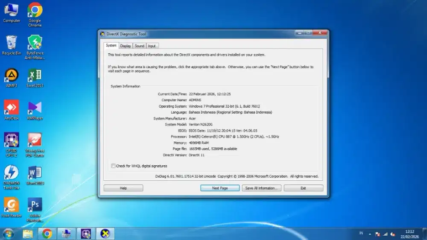Select the Word 2013 desktop shortcut
The width and height of the screenshot is (427, 240).
[35, 175]
